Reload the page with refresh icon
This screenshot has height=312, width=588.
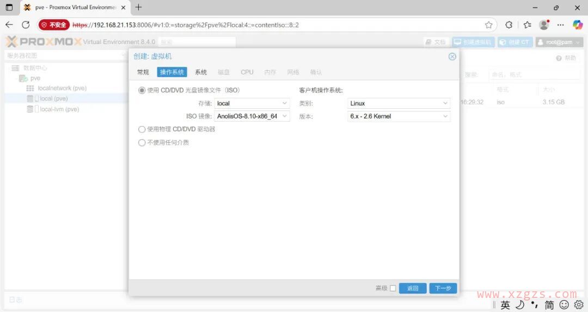point(26,24)
